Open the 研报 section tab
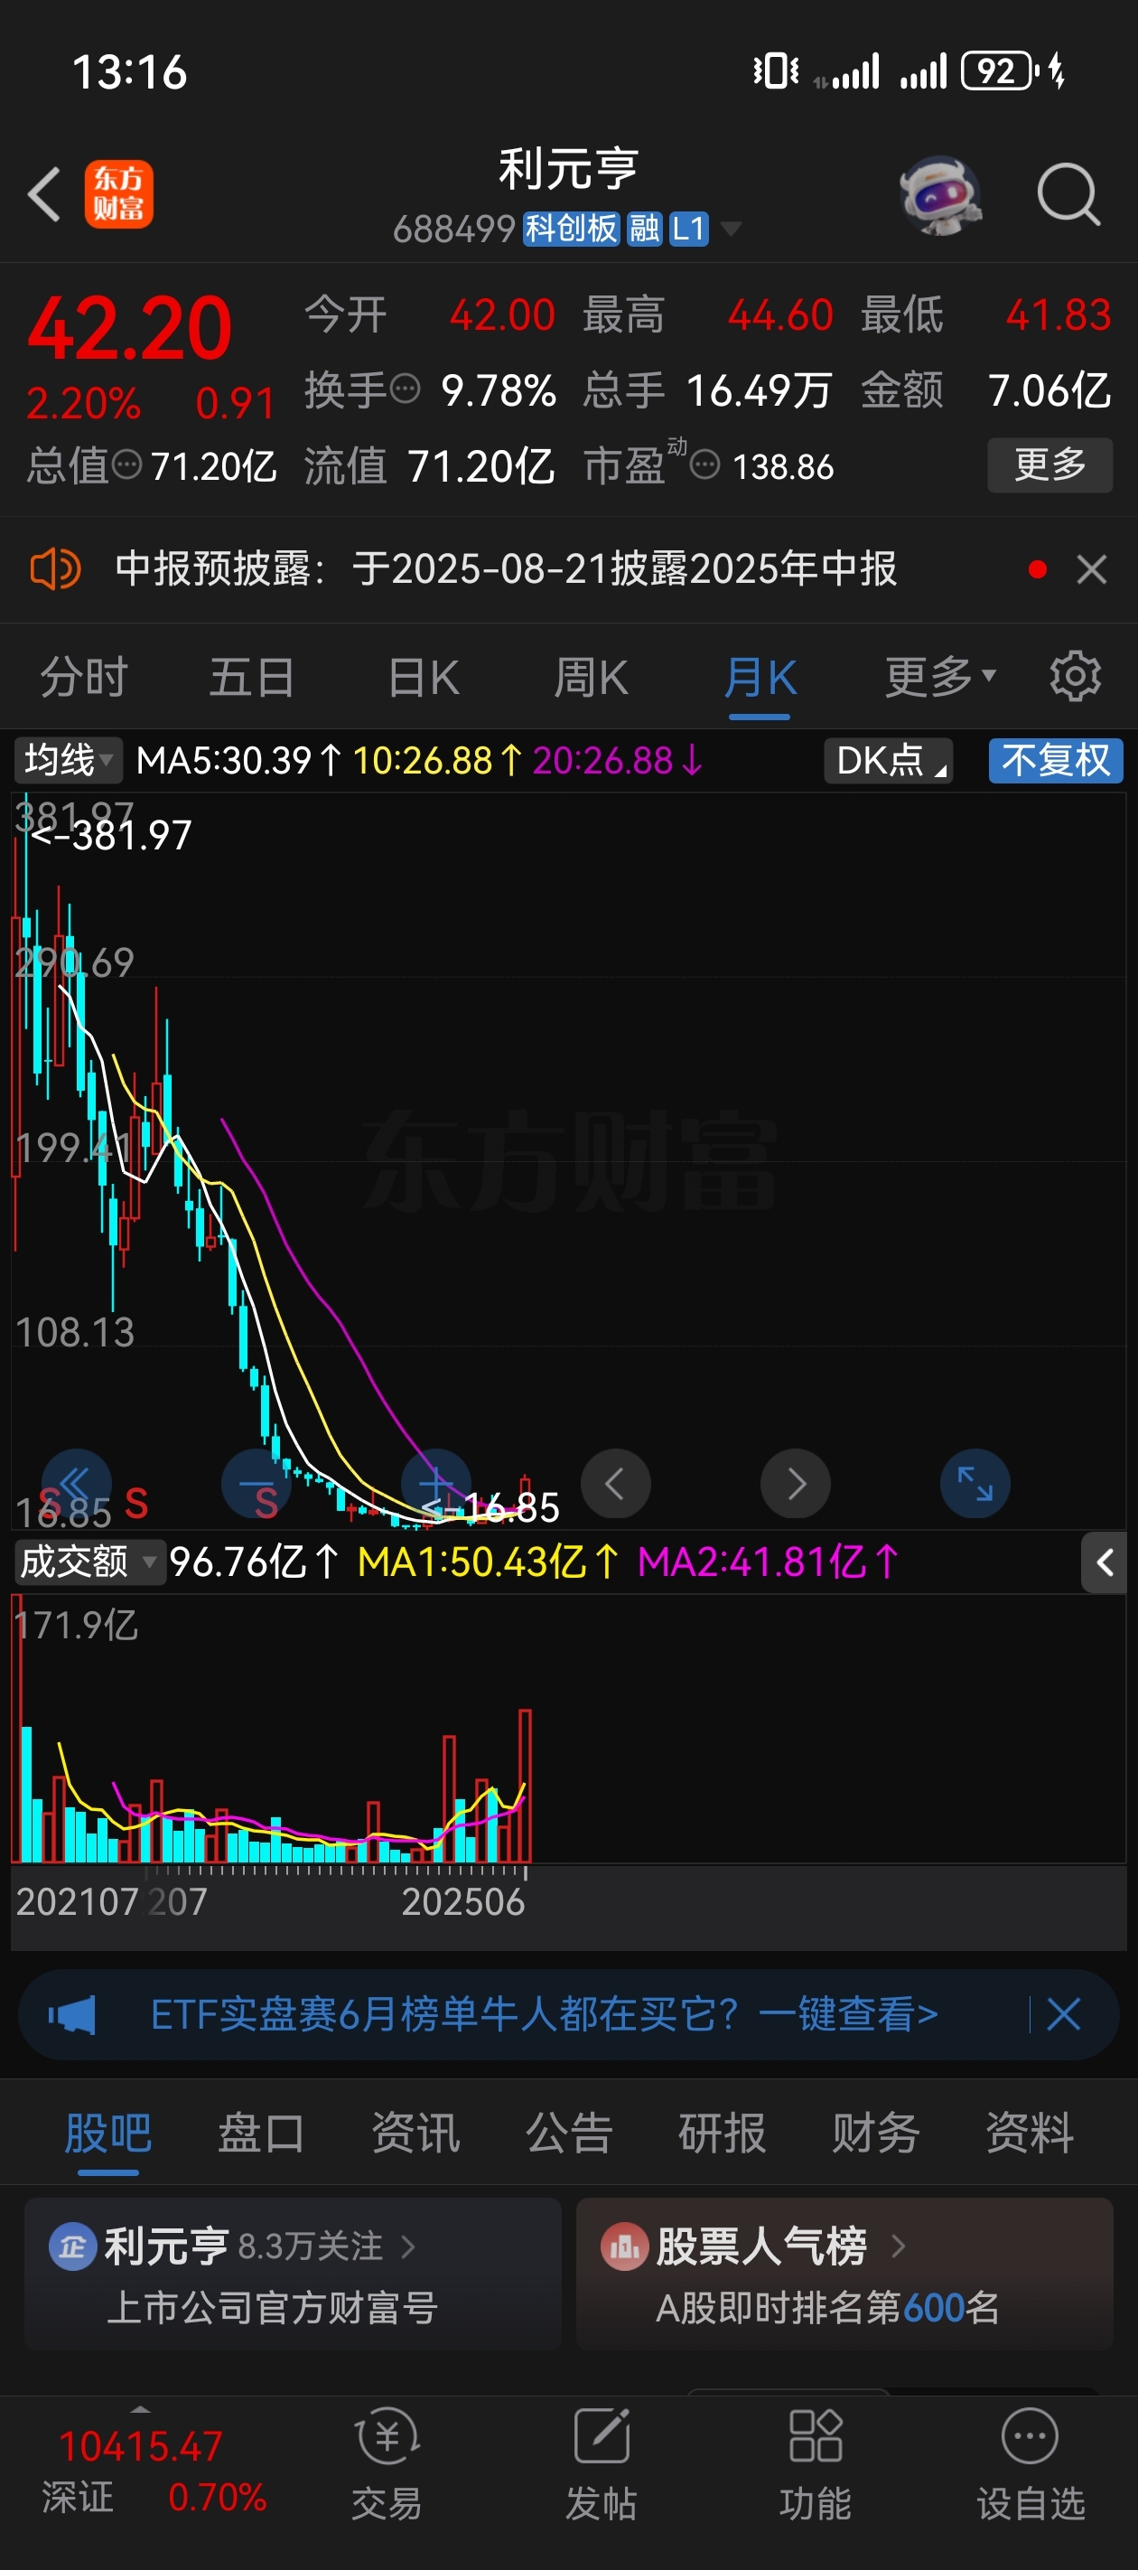Image resolution: width=1138 pixels, height=2570 pixels. (x=723, y=2133)
